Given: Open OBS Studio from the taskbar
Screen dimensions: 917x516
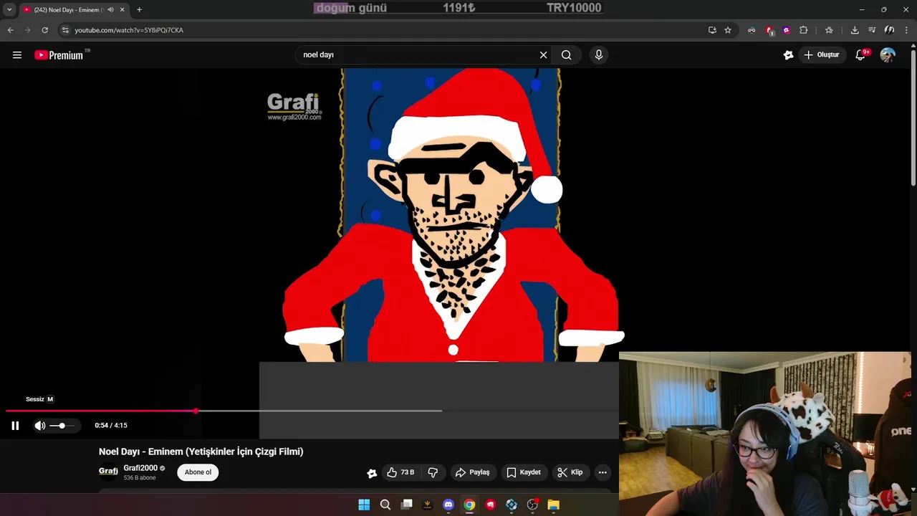Looking at the screenshot, I should 532,505.
